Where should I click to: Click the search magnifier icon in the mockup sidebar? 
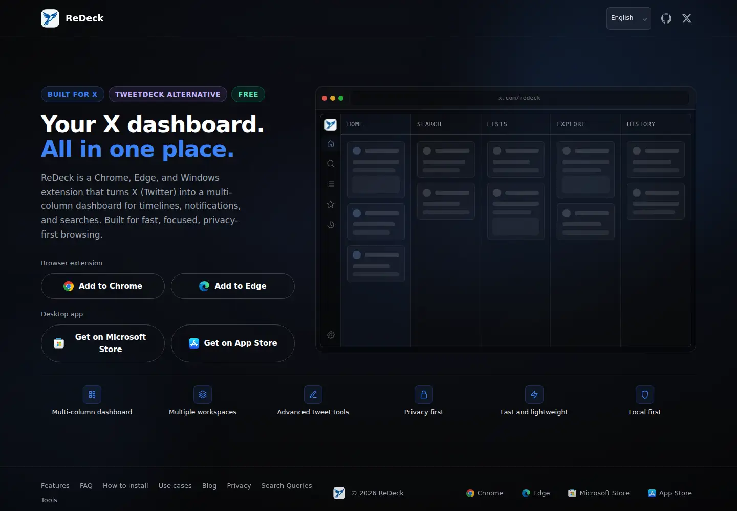(x=331, y=164)
